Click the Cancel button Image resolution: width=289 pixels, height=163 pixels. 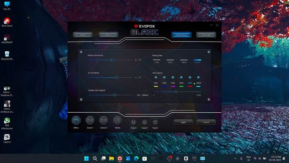(206, 122)
